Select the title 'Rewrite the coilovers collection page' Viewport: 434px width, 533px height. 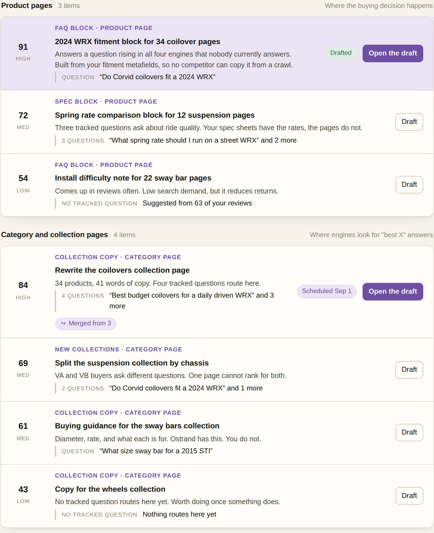tap(122, 270)
